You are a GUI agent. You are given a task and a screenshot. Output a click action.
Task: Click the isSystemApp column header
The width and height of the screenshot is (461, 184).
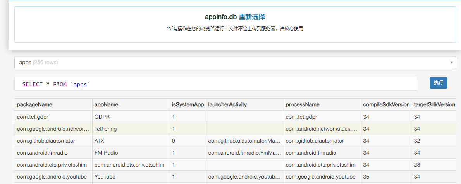pyautogui.click(x=187, y=104)
